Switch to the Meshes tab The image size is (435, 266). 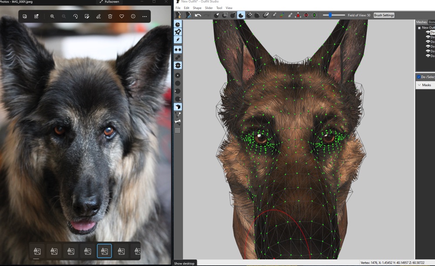[422, 22]
